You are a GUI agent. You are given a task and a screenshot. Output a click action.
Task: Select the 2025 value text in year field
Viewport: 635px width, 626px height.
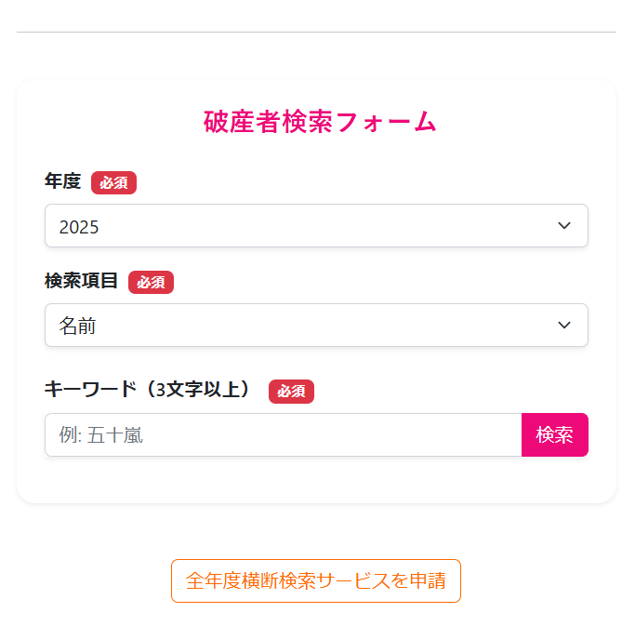click(x=79, y=227)
